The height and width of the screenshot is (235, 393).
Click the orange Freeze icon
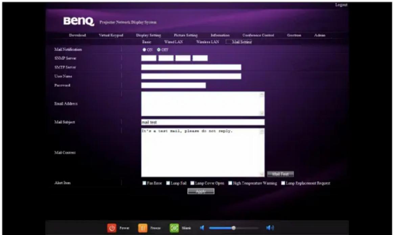coord(143,228)
